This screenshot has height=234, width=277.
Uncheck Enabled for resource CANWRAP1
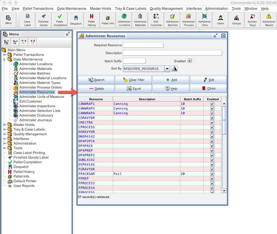tap(212, 104)
